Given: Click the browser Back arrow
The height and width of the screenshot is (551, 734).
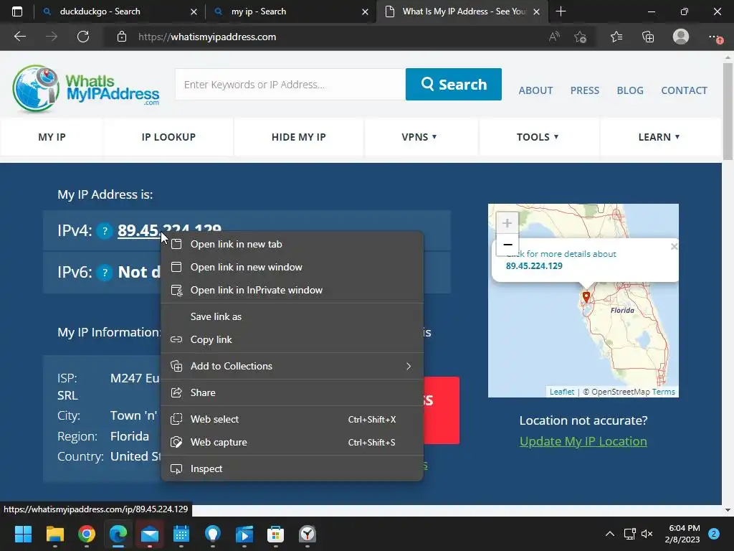Looking at the screenshot, I should 19,37.
